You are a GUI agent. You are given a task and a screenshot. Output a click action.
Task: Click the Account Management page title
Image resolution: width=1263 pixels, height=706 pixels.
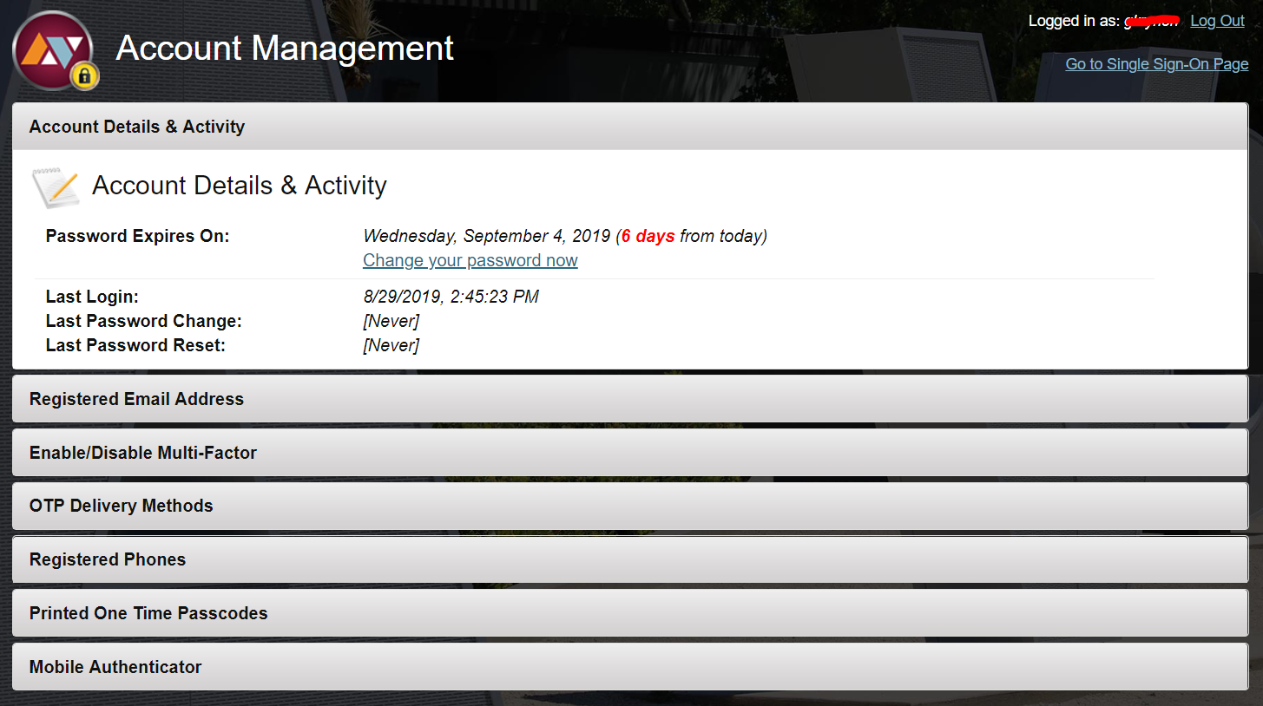[285, 48]
